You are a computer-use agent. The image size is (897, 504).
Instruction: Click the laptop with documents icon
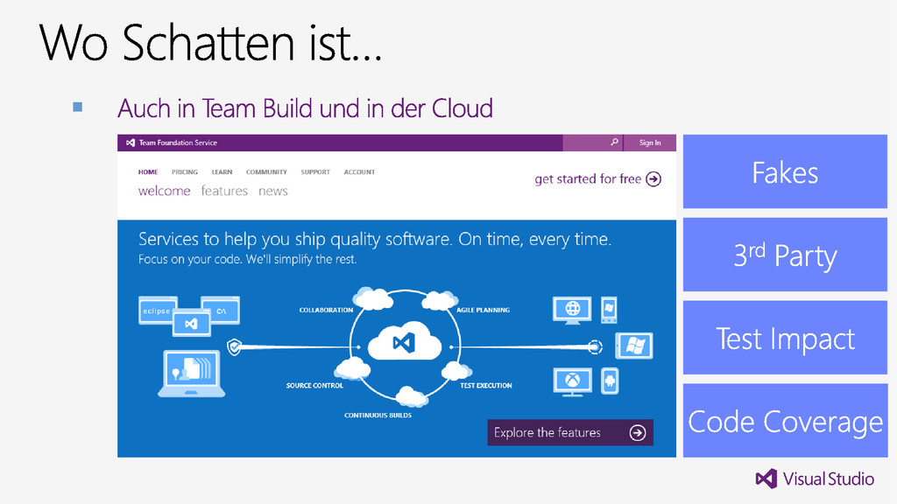pyautogui.click(x=192, y=373)
